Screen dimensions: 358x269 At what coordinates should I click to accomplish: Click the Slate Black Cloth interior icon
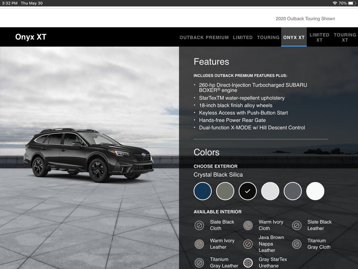click(199, 225)
